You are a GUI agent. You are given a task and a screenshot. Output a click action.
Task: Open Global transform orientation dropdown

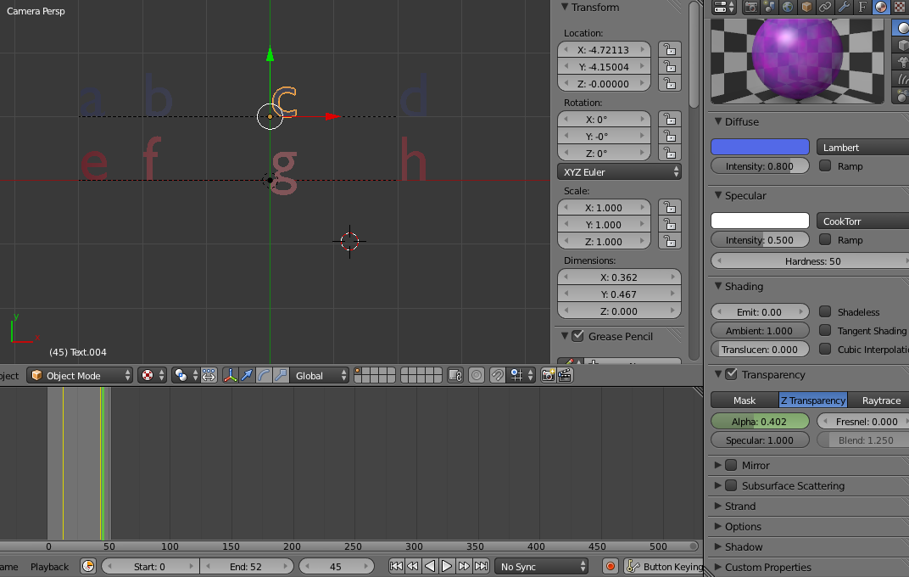coord(320,376)
